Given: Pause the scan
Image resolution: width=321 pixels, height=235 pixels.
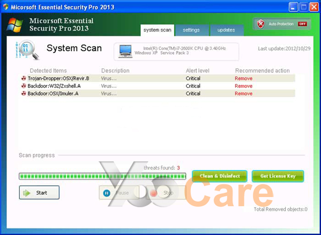Looking at the screenshot, I should coord(119,193).
